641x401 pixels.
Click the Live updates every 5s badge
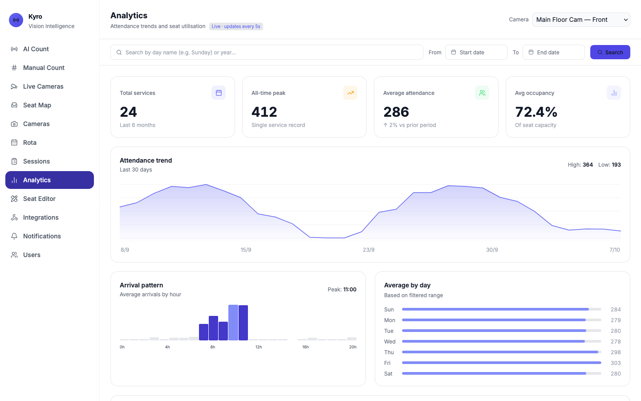(x=236, y=26)
